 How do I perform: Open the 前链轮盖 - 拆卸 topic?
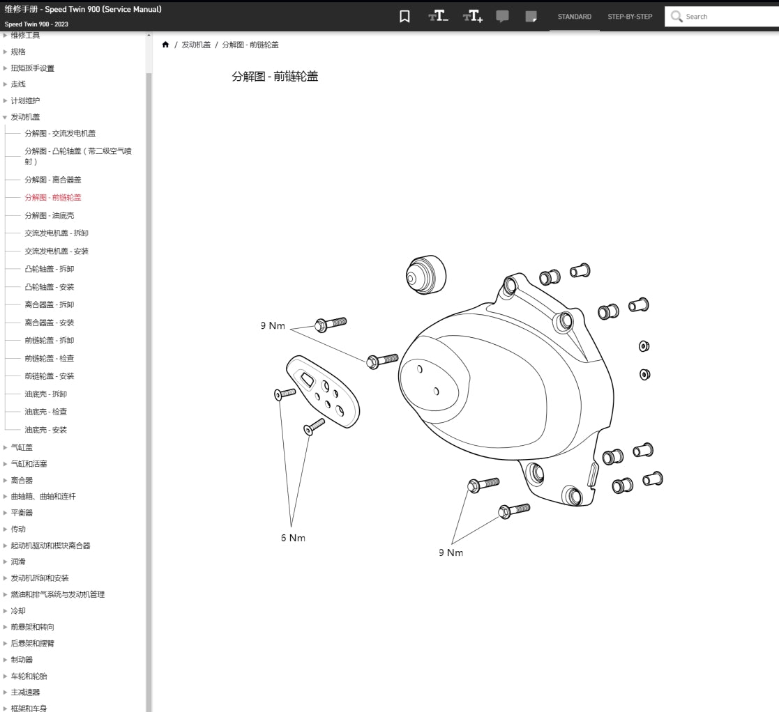click(x=48, y=340)
